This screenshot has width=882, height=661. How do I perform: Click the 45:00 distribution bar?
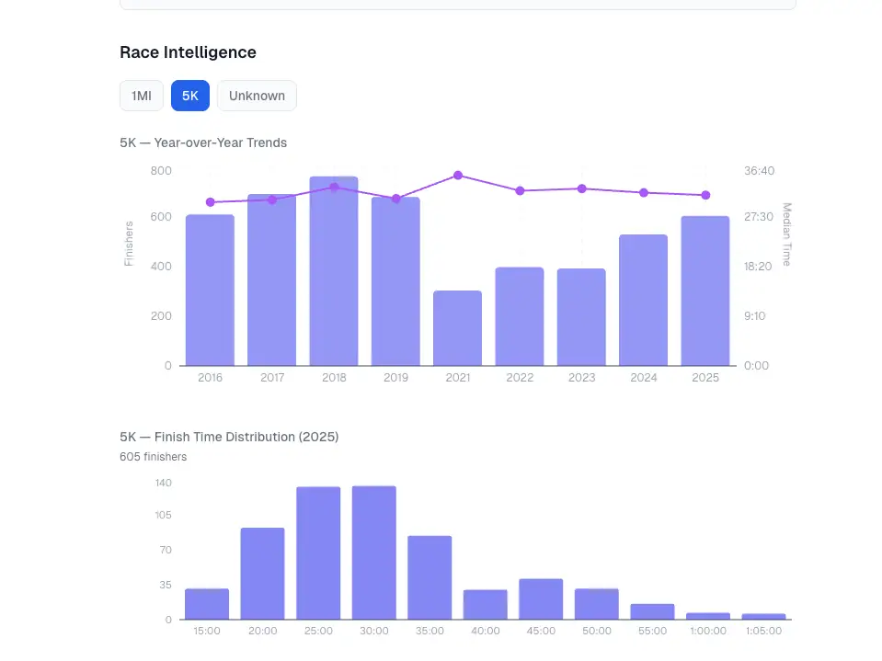(541, 599)
